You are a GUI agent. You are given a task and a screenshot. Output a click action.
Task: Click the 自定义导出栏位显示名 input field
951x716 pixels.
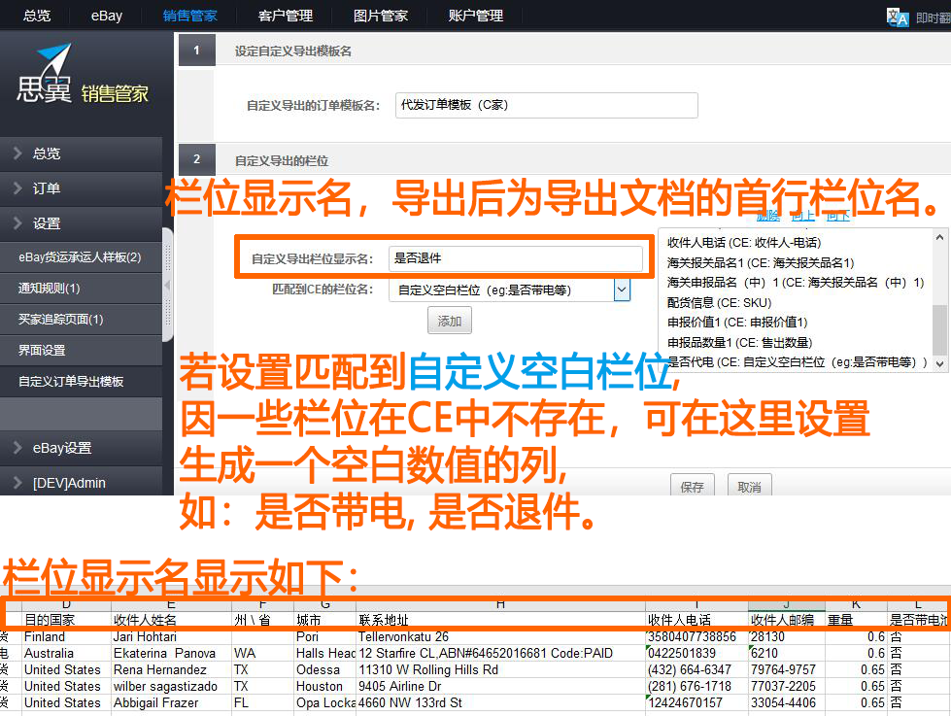pyautogui.click(x=515, y=258)
